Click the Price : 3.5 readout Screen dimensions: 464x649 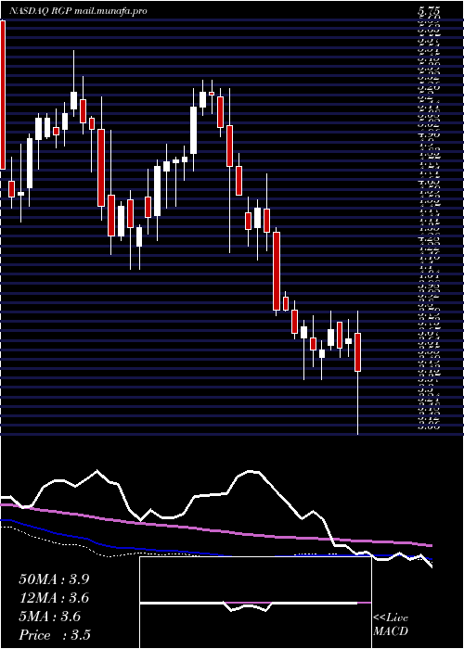tap(55, 635)
